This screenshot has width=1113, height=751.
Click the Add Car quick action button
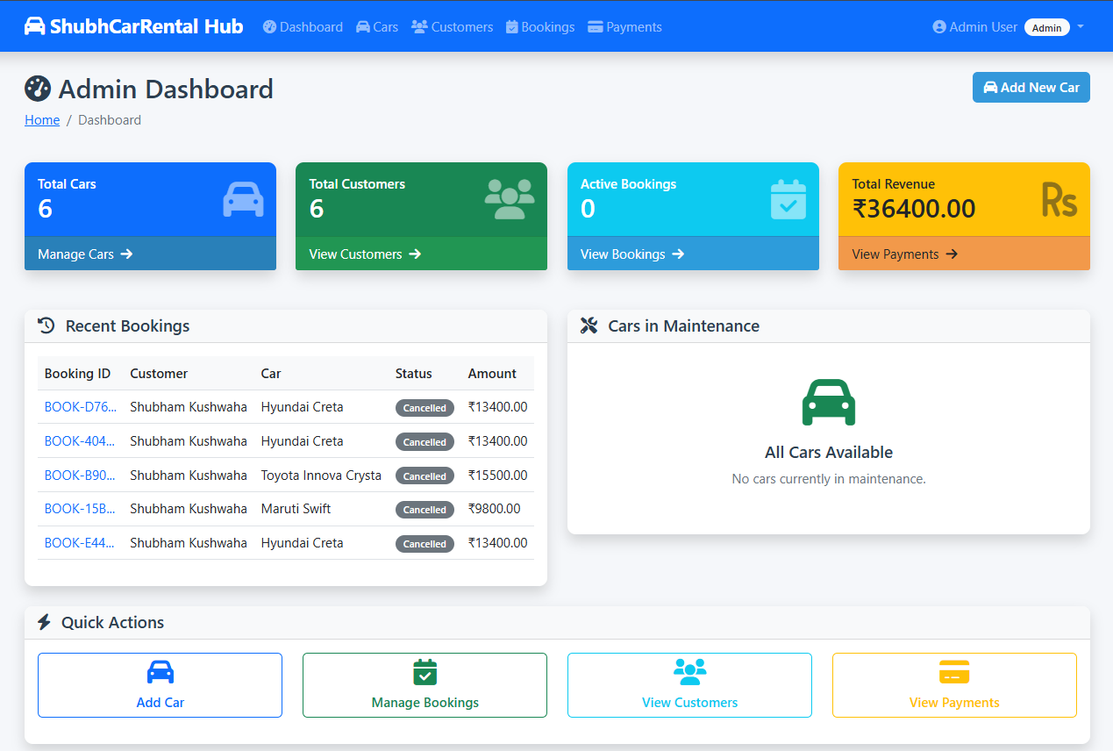point(160,685)
